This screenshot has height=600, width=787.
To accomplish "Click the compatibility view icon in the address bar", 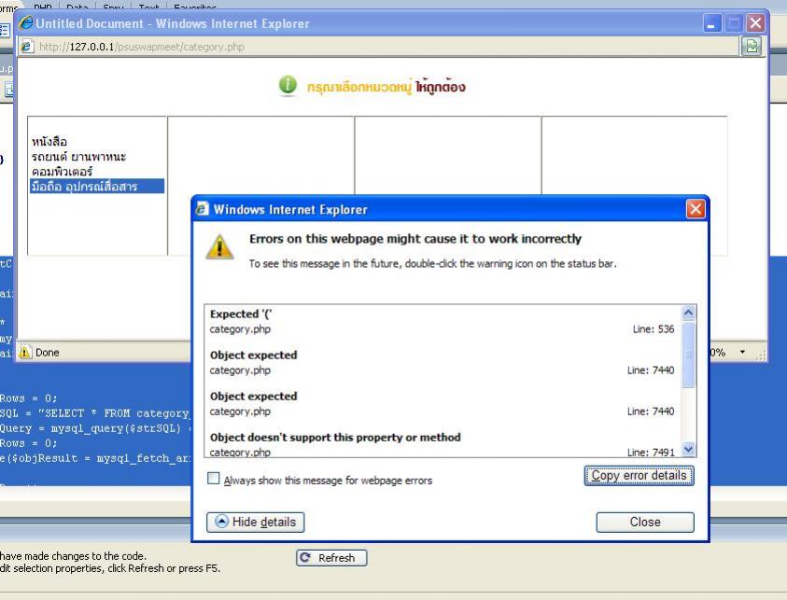I will click(752, 47).
